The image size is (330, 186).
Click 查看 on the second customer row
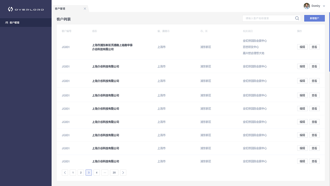tap(314, 66)
